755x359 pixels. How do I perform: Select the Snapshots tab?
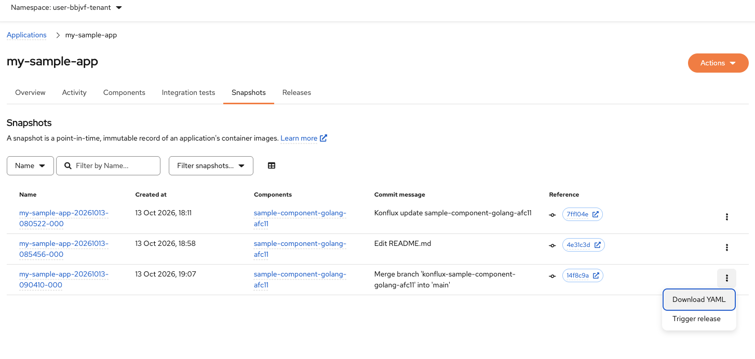click(249, 92)
